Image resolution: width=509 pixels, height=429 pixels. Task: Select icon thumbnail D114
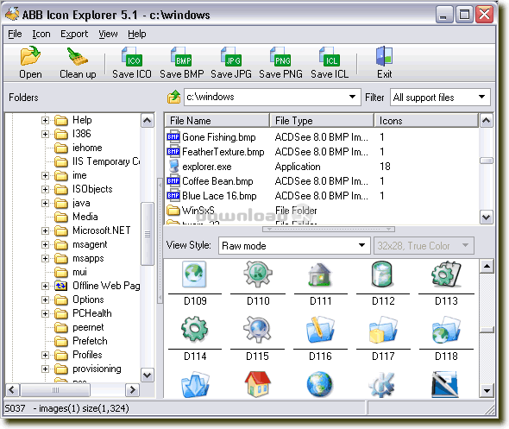tap(194, 329)
